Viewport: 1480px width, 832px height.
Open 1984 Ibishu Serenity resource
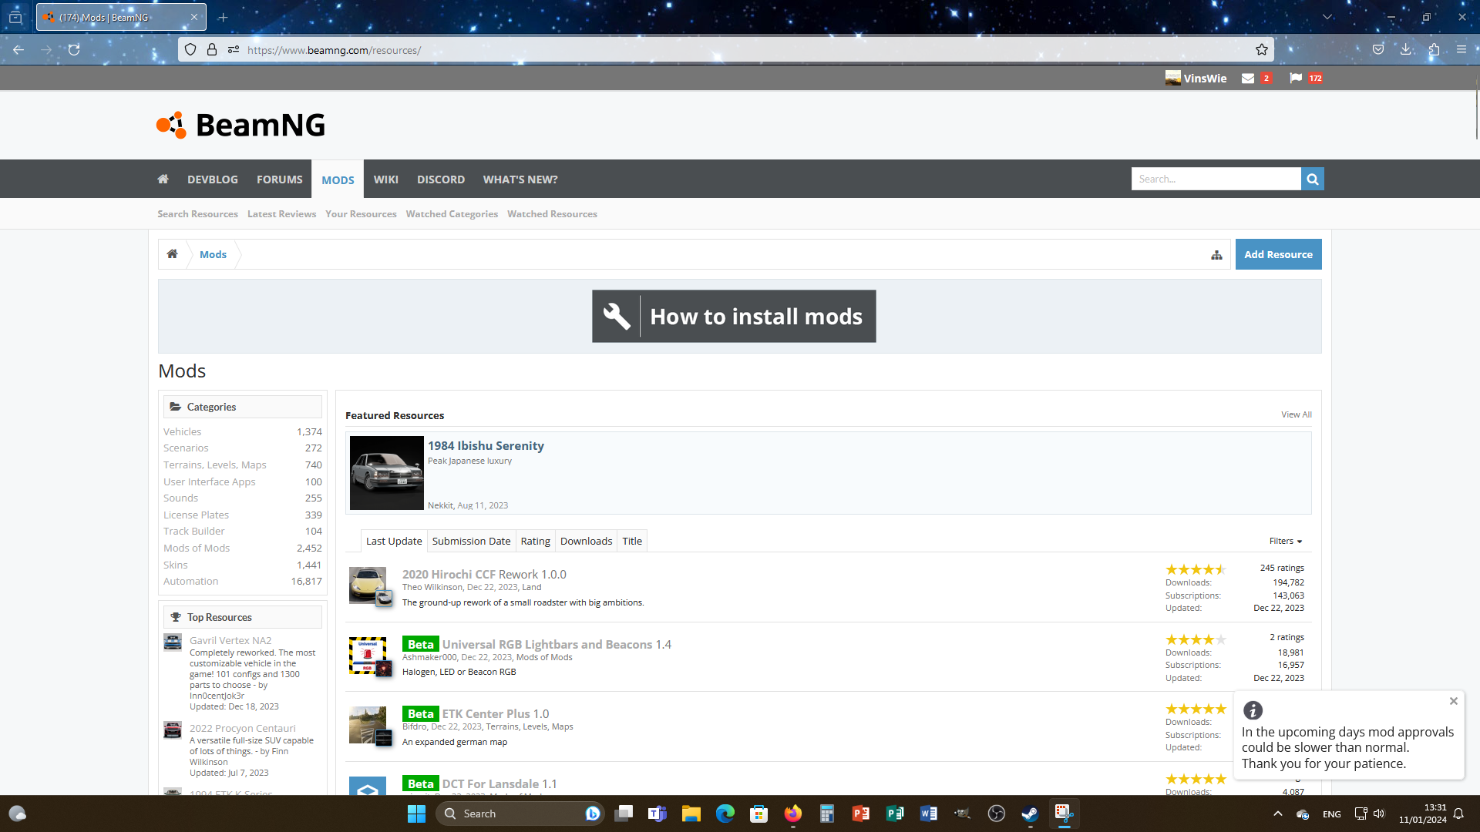(486, 445)
